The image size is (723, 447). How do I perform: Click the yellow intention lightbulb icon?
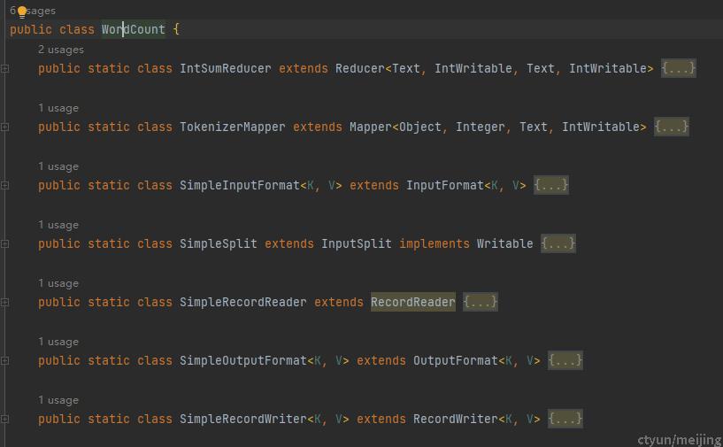coord(21,12)
